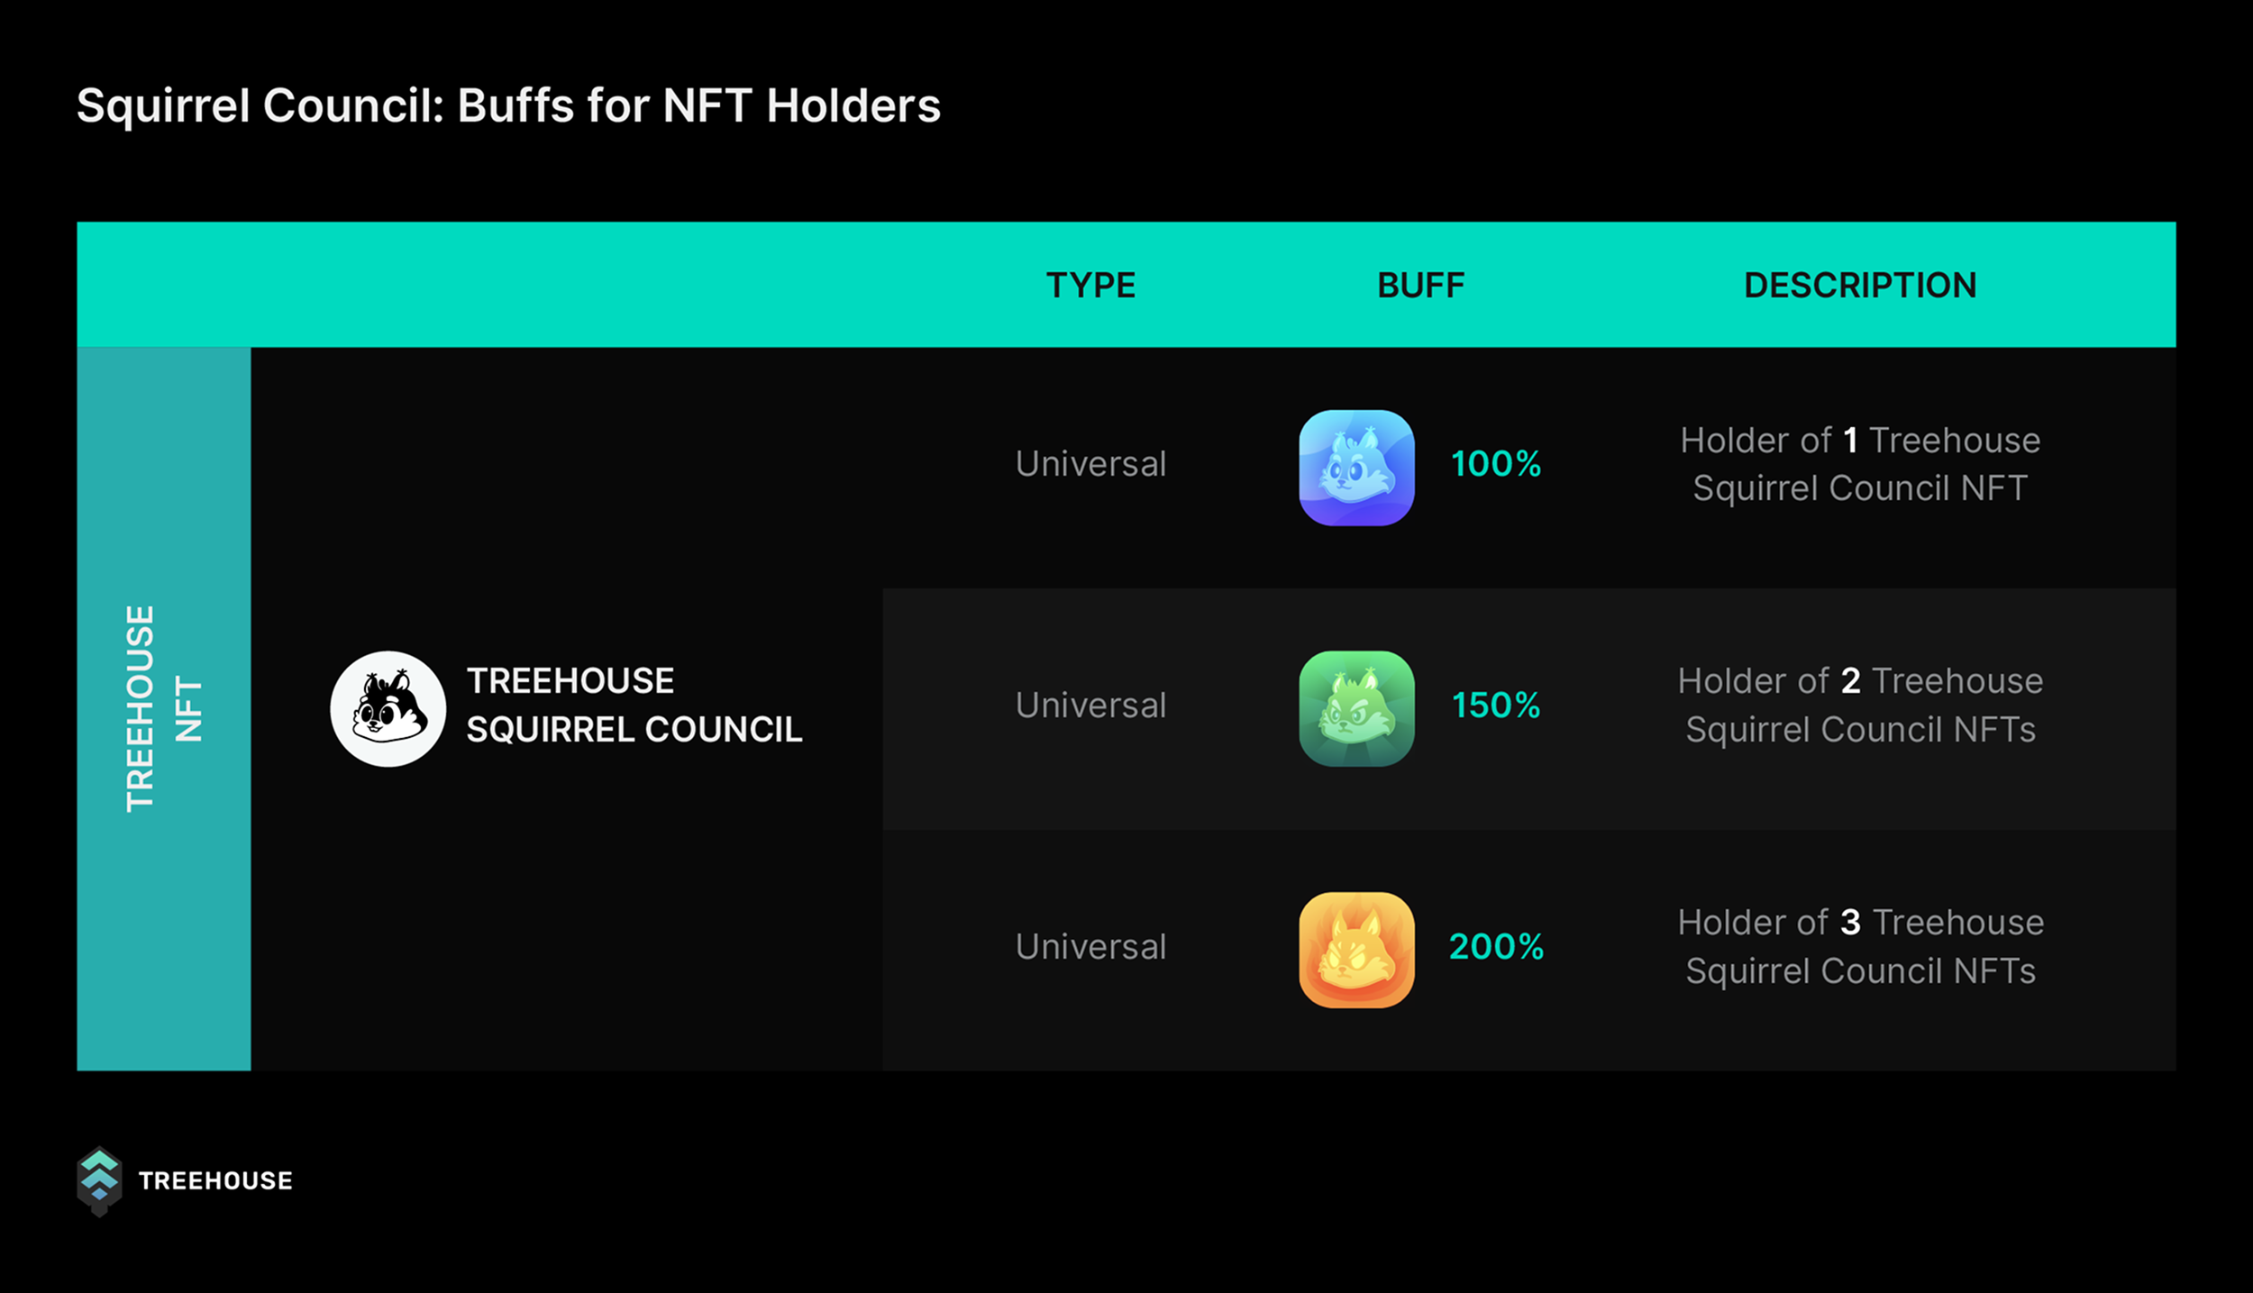
Task: Click the orange flame squirrel 200% buff icon
Action: point(1356,950)
